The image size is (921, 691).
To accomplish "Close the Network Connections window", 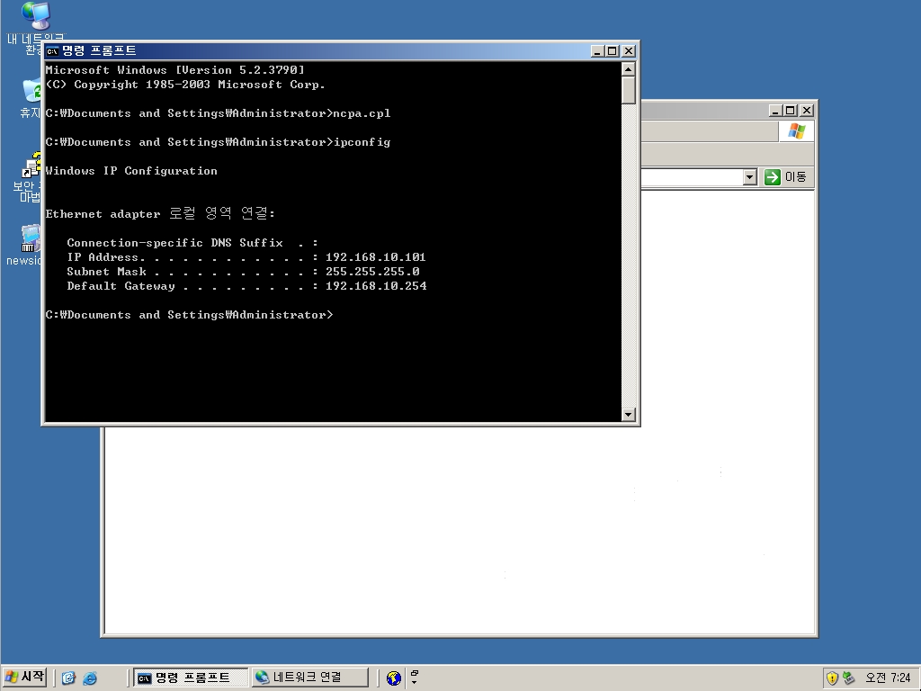I will [x=807, y=111].
